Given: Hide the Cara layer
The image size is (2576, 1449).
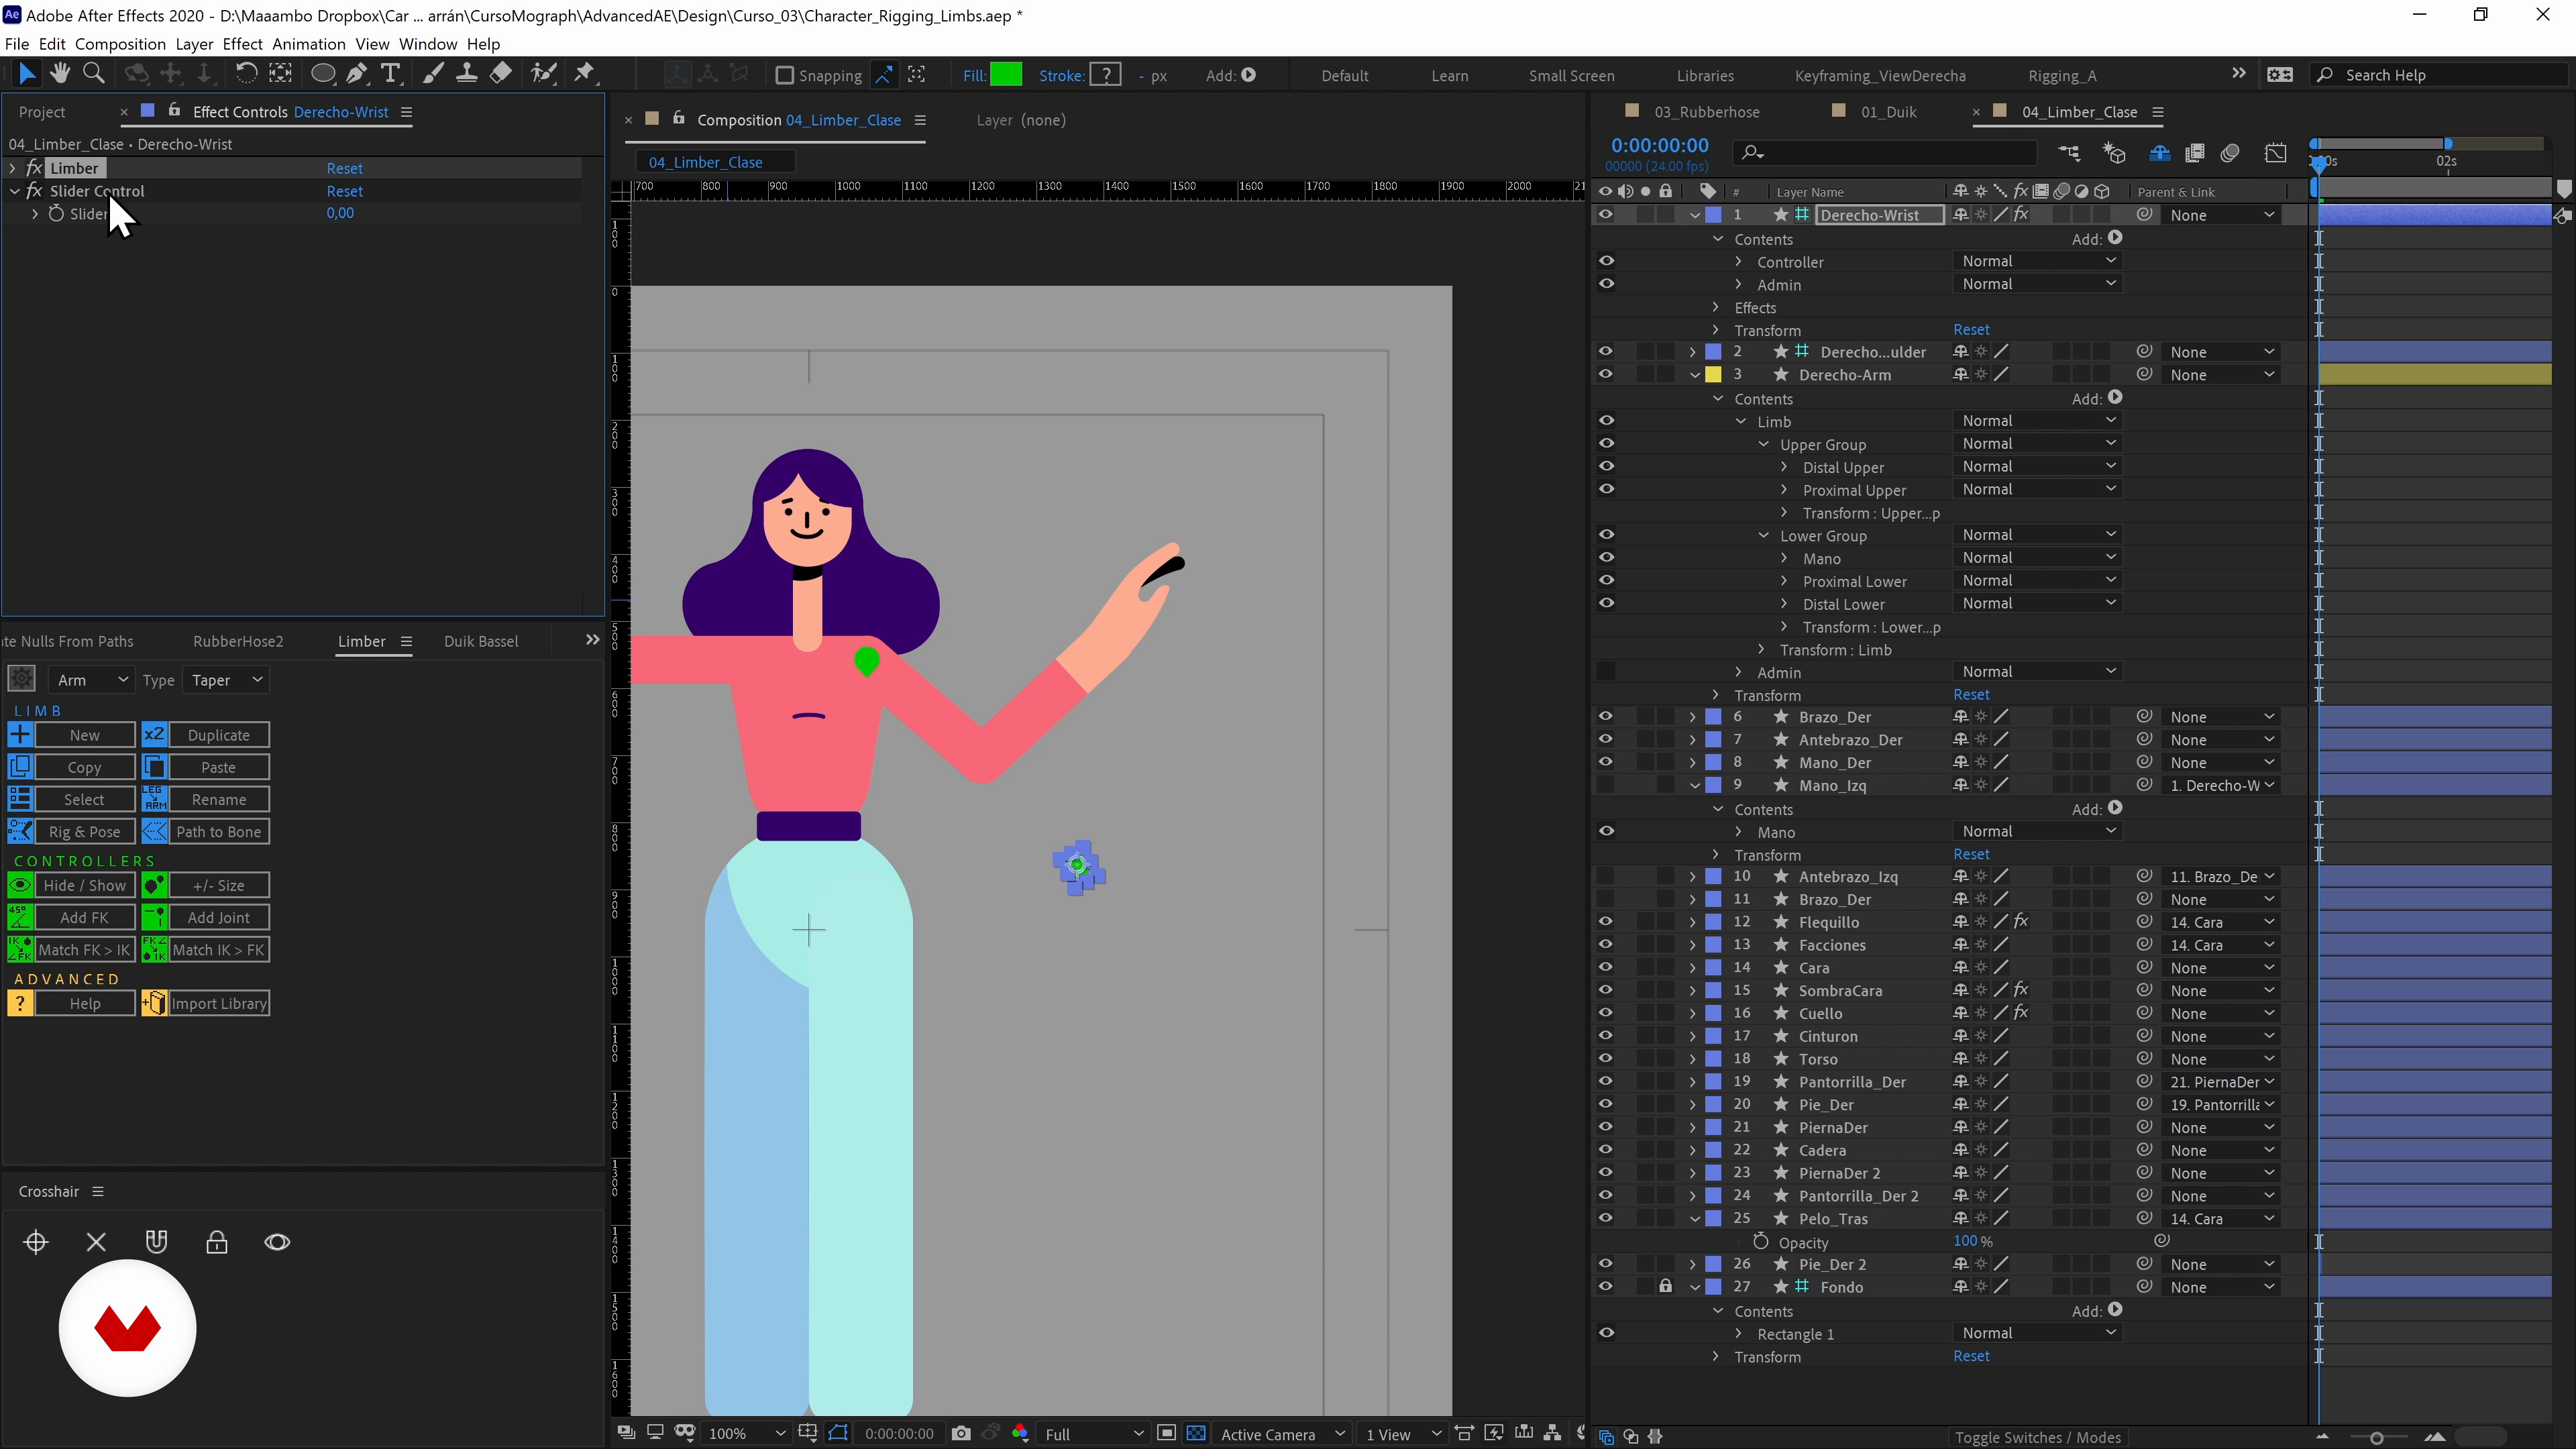Looking at the screenshot, I should pyautogui.click(x=1606, y=967).
